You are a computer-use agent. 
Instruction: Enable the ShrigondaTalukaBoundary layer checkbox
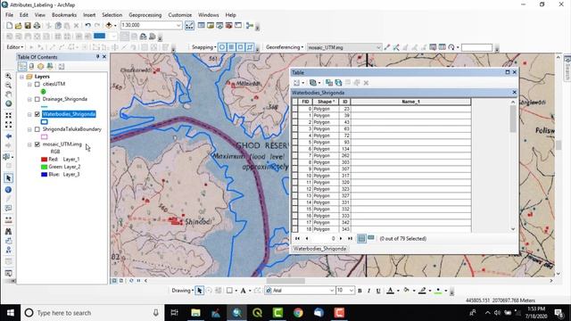(x=37, y=129)
